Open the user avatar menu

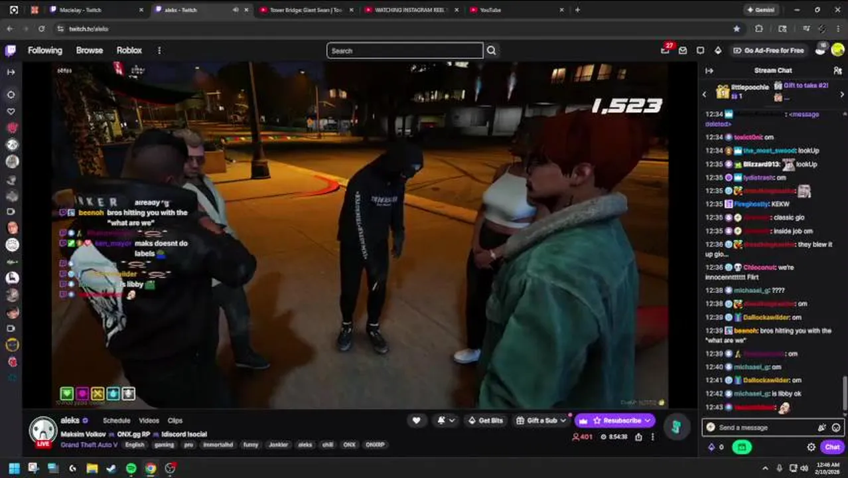(x=837, y=50)
